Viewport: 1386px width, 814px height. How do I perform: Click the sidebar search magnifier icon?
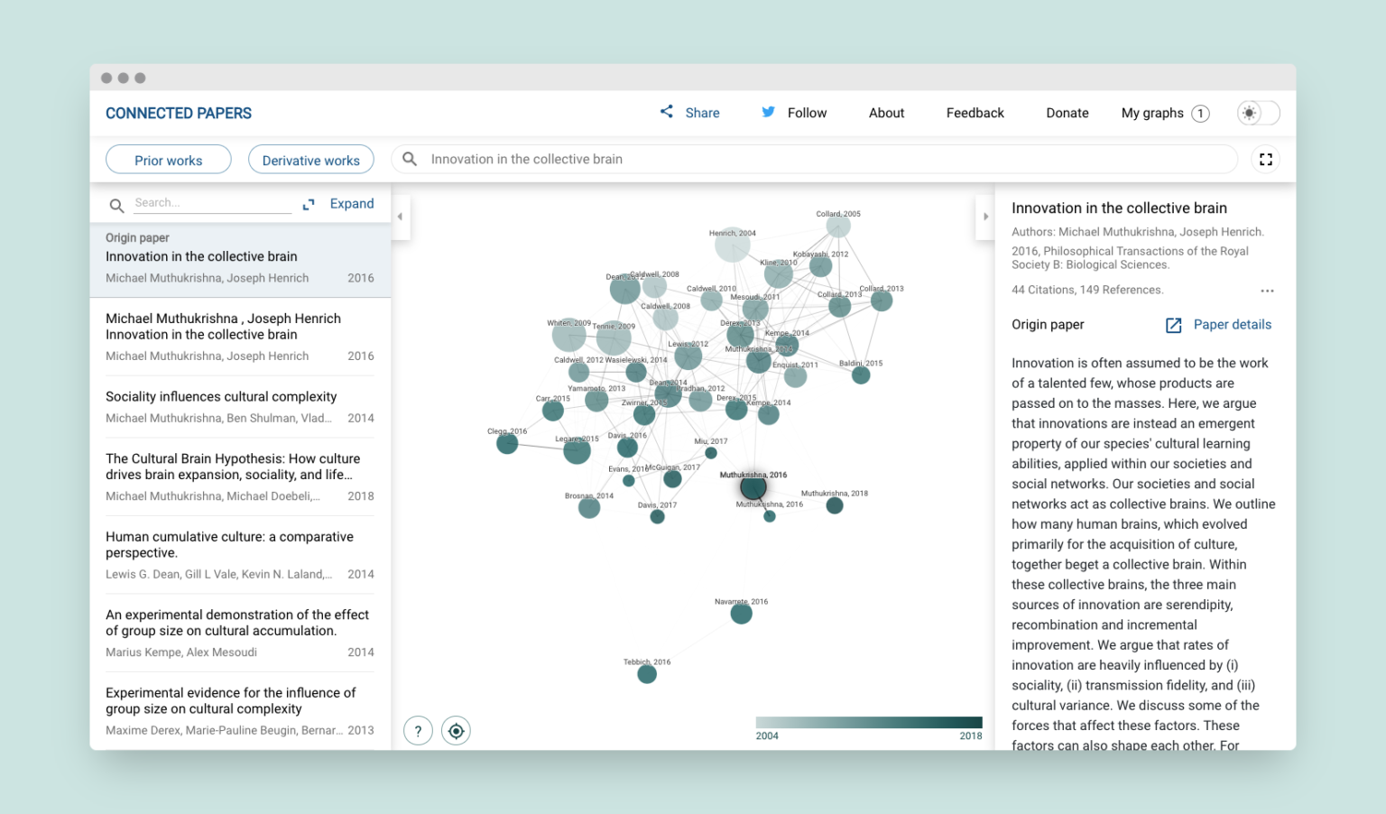coord(116,205)
